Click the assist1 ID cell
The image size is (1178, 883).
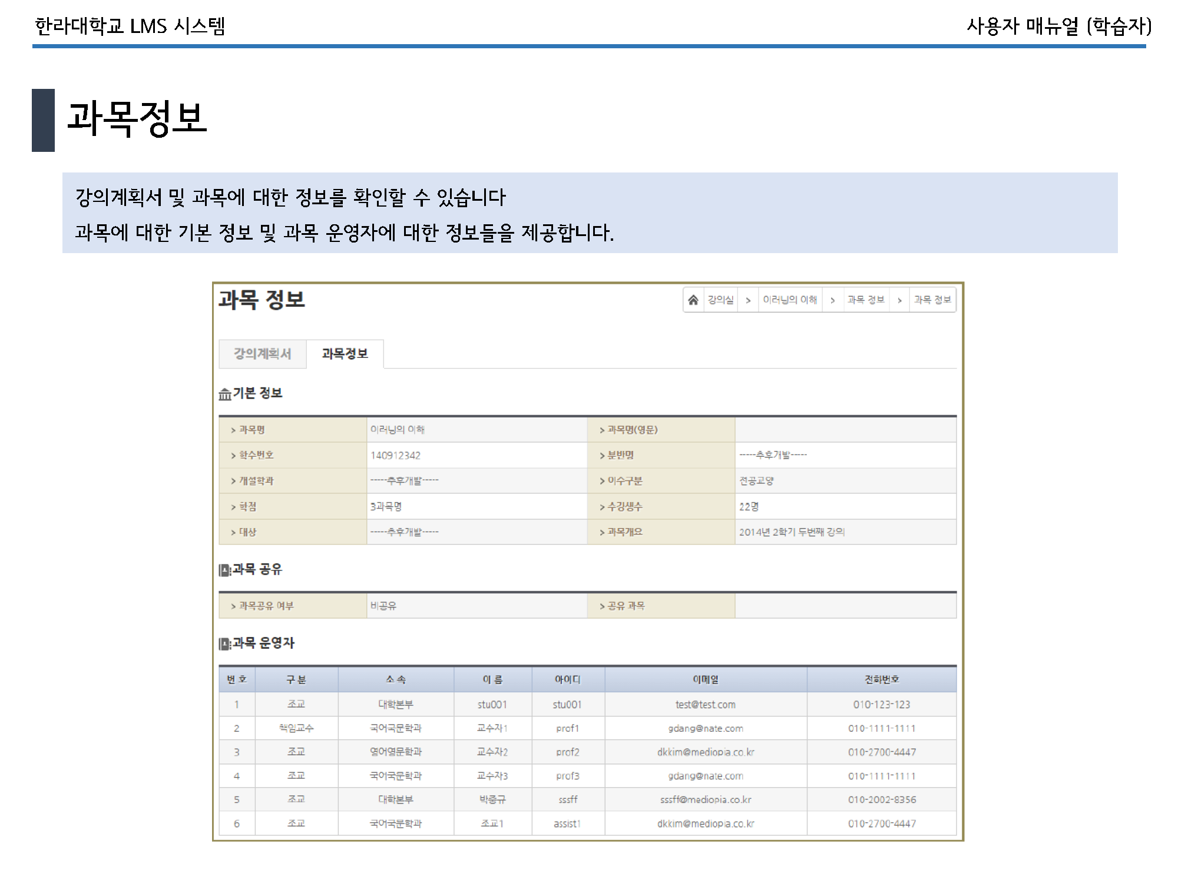pyautogui.click(x=567, y=824)
